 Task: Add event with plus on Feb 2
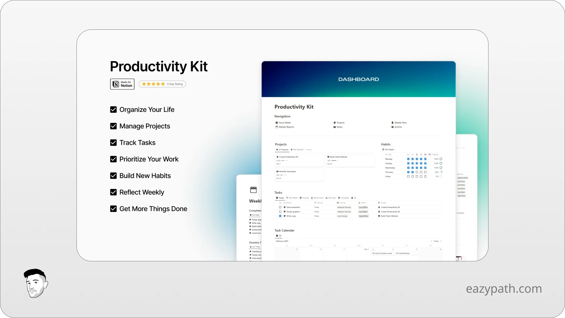(x=373, y=249)
